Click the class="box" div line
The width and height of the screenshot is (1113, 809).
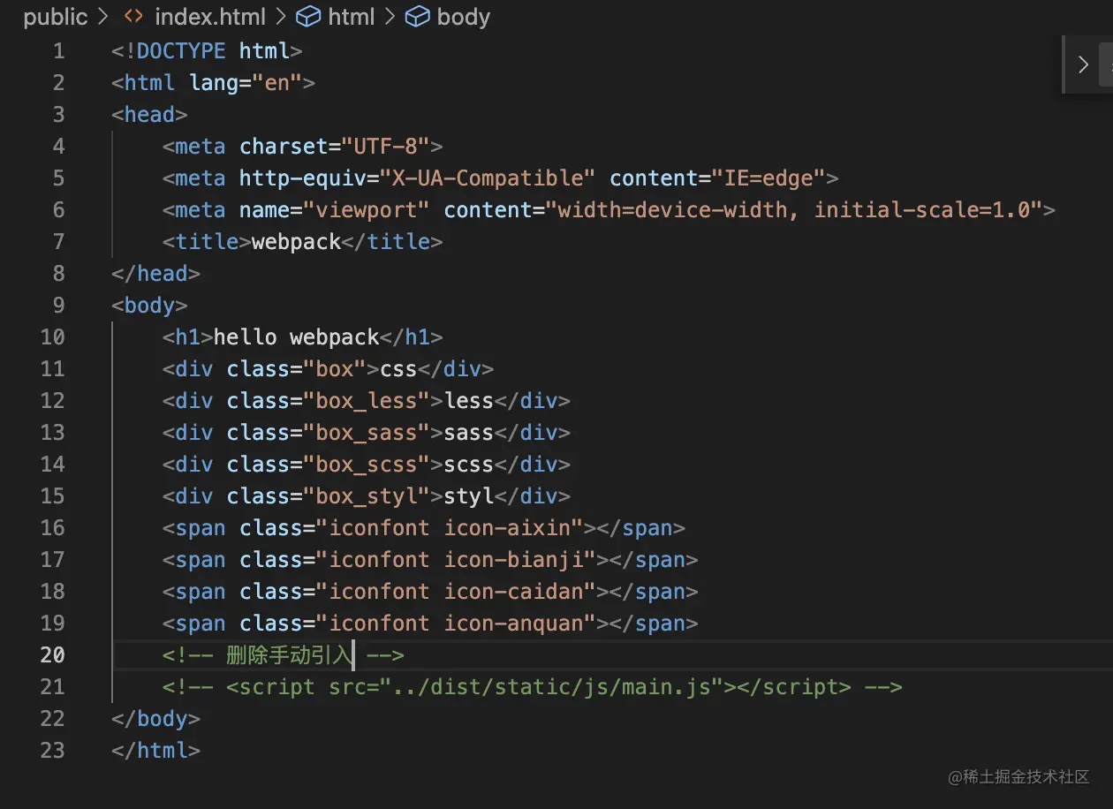[x=328, y=369]
